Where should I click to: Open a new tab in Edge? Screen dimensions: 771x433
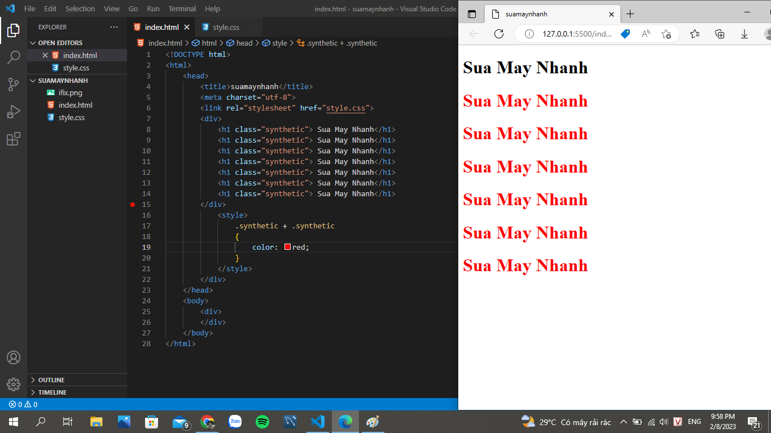[x=630, y=14]
